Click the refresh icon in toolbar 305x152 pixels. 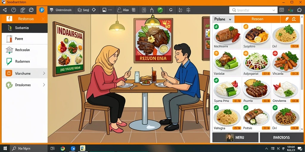(x=171, y=10)
